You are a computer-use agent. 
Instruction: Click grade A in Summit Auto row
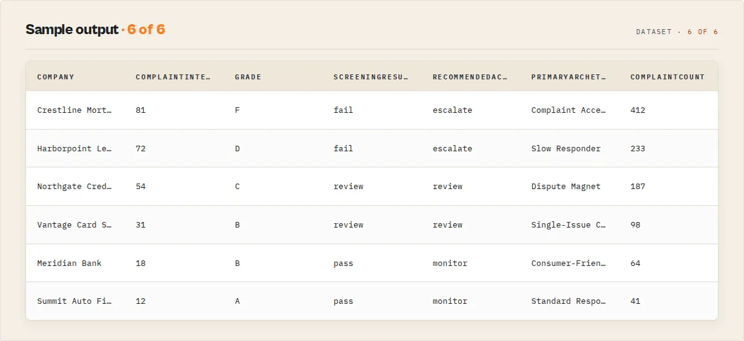click(237, 301)
